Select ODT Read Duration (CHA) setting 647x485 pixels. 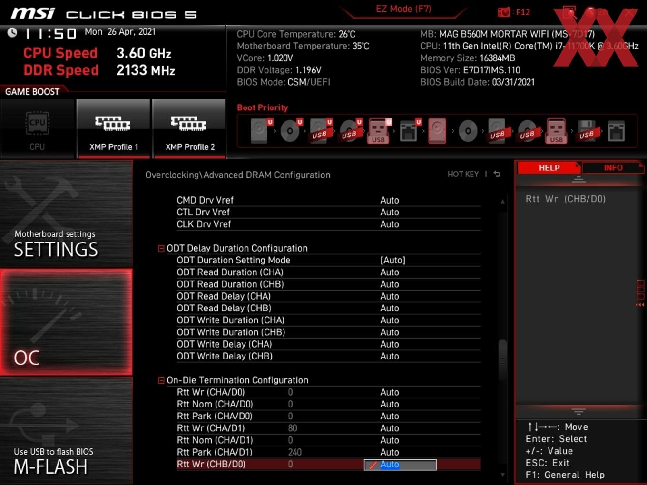(x=328, y=272)
